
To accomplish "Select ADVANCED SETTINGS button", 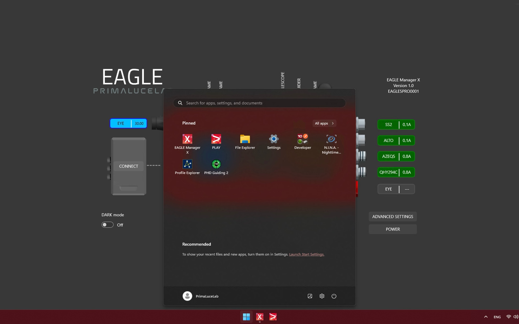I will (392, 216).
